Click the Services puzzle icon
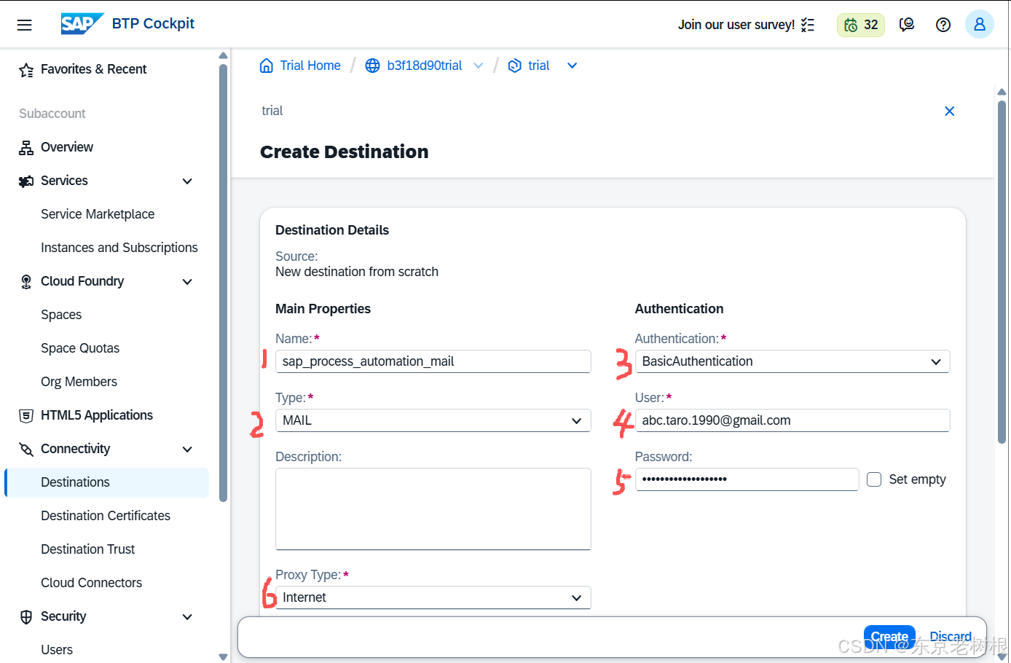Screen dimensions: 1011x663 click(x=26, y=181)
